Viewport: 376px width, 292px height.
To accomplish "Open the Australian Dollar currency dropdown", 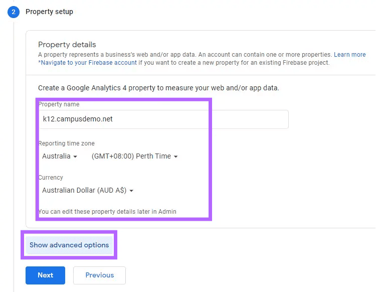I will [x=88, y=190].
